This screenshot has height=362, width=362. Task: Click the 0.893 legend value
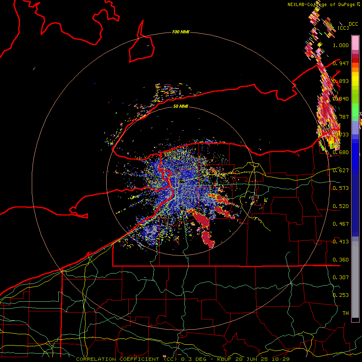(341, 81)
